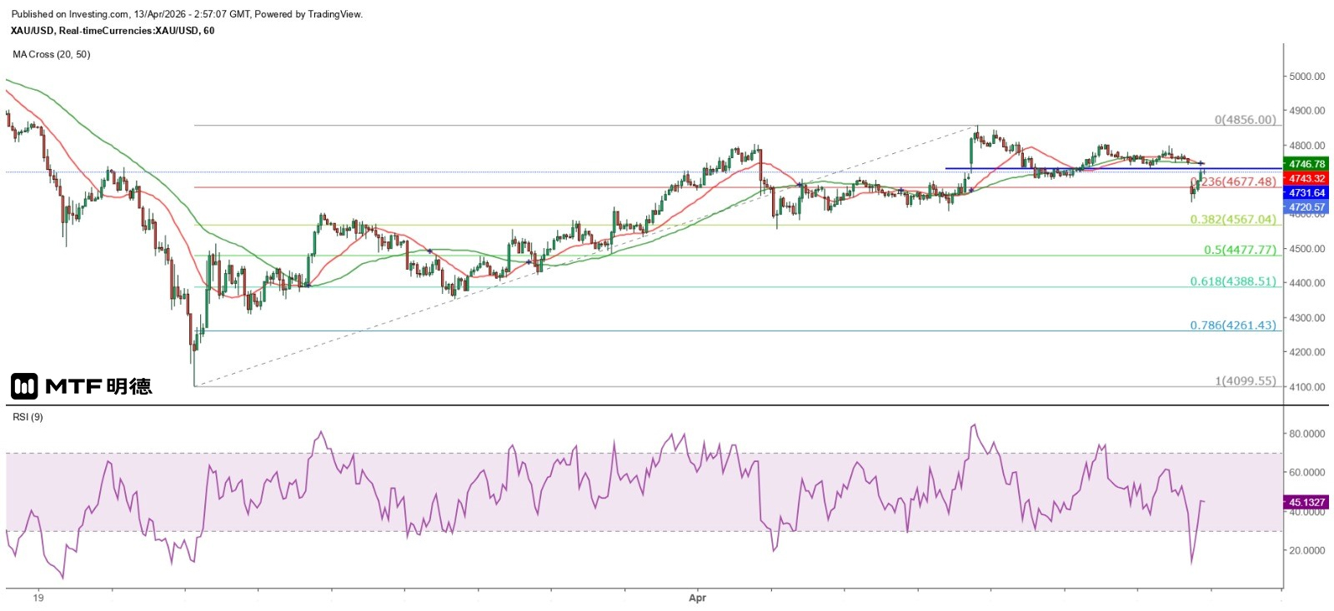The width and height of the screenshot is (1334, 611).
Task: Select the RSI (9) indicator label
Action: point(28,417)
